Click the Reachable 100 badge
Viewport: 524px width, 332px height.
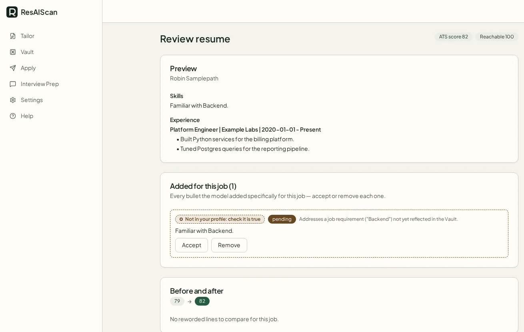pyautogui.click(x=497, y=37)
